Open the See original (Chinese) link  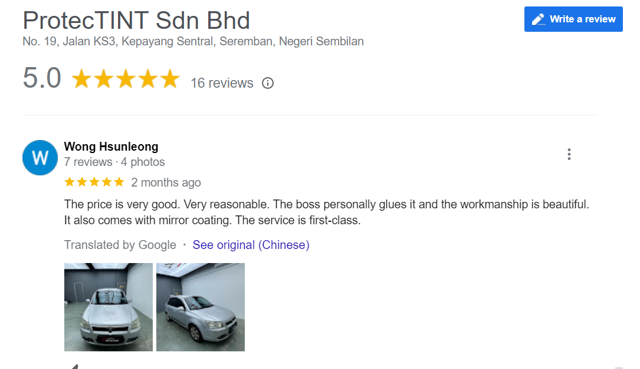point(251,244)
